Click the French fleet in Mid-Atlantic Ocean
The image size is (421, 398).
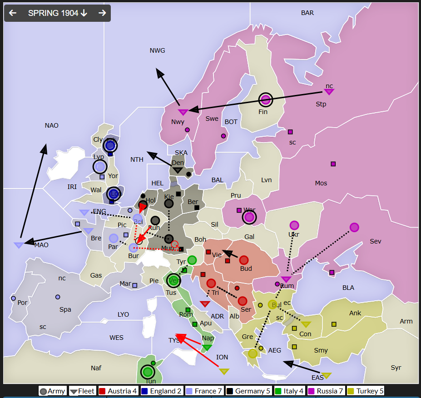(x=19, y=245)
